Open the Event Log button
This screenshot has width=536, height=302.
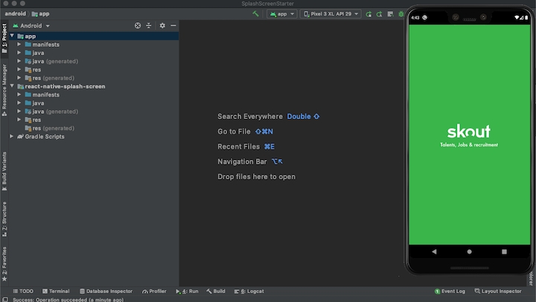[450, 292]
